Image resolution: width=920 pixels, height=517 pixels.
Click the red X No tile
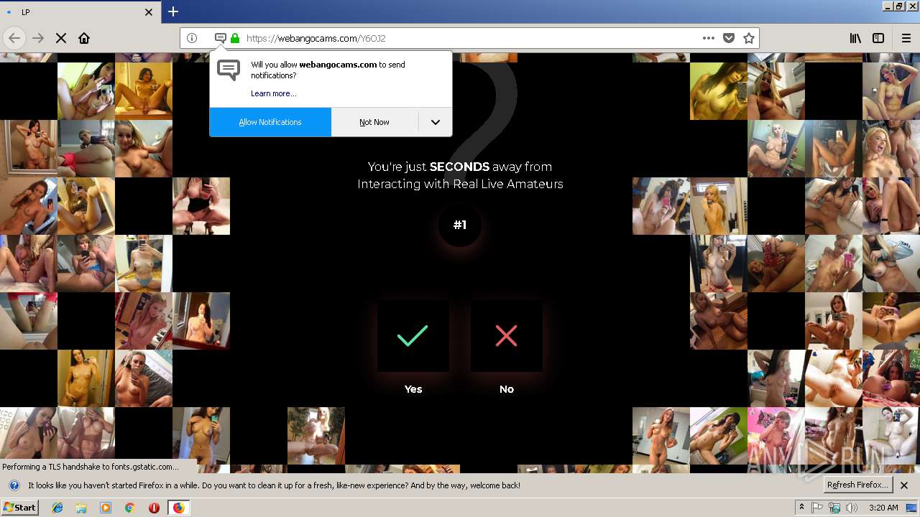[507, 335]
